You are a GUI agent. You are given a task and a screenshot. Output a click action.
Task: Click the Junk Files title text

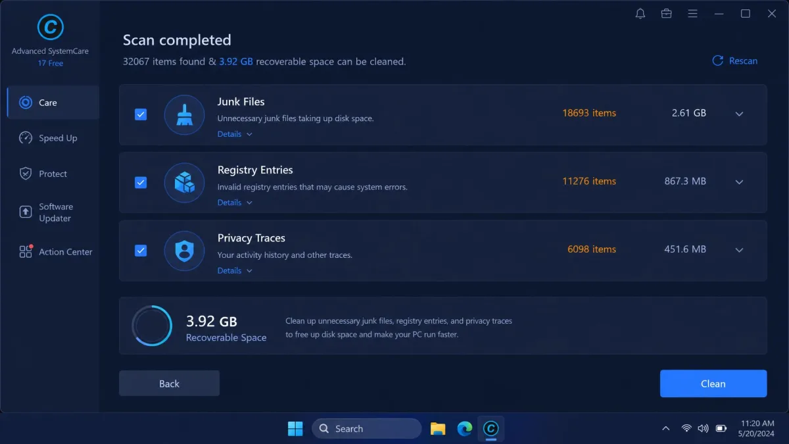241,101
